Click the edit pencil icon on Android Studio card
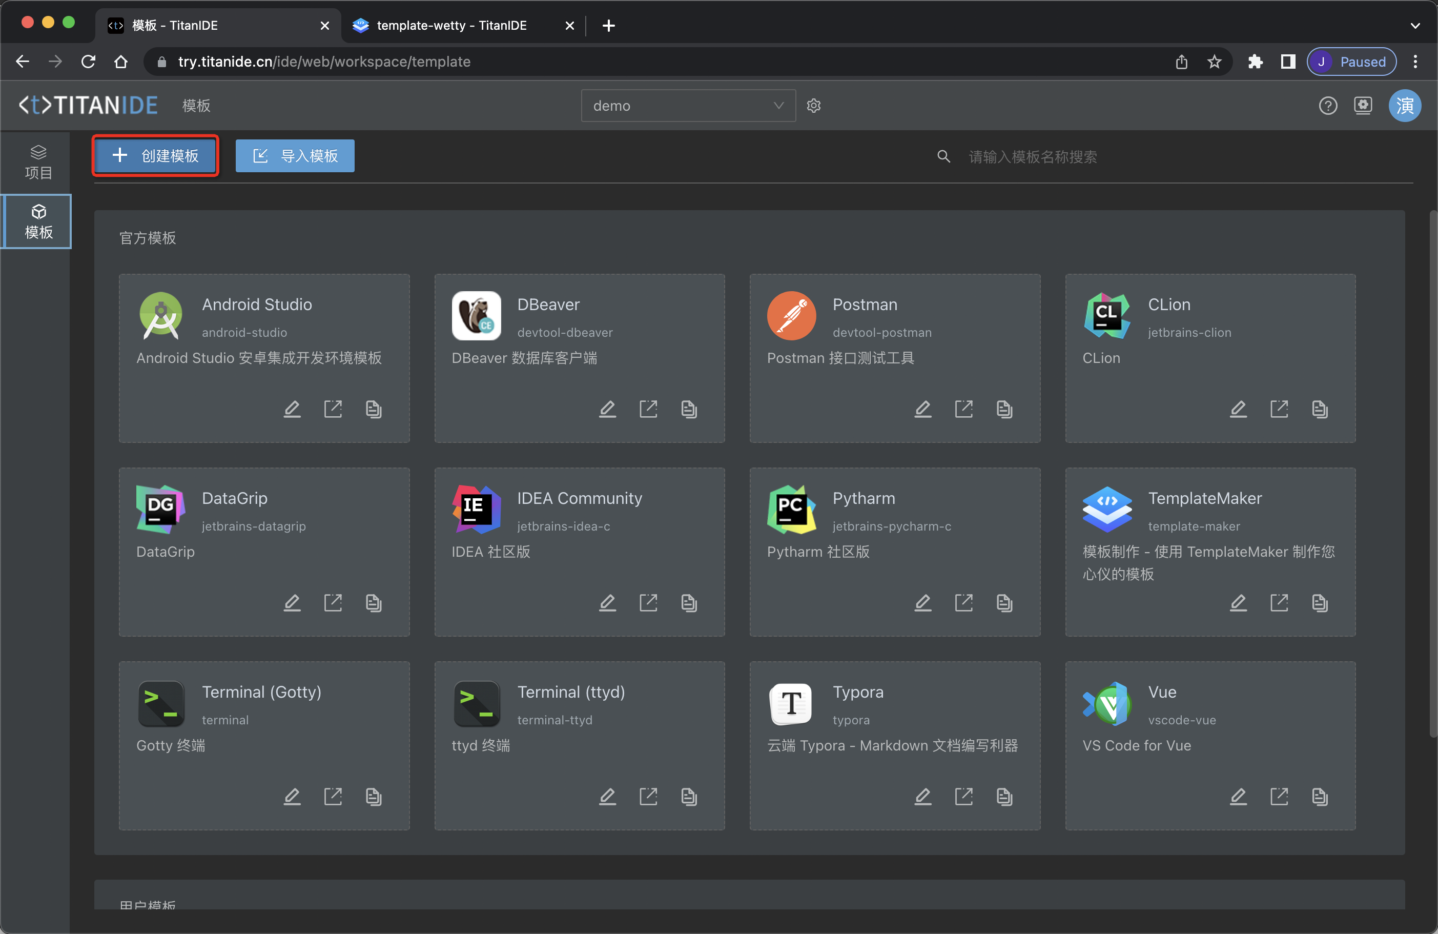 coord(293,409)
